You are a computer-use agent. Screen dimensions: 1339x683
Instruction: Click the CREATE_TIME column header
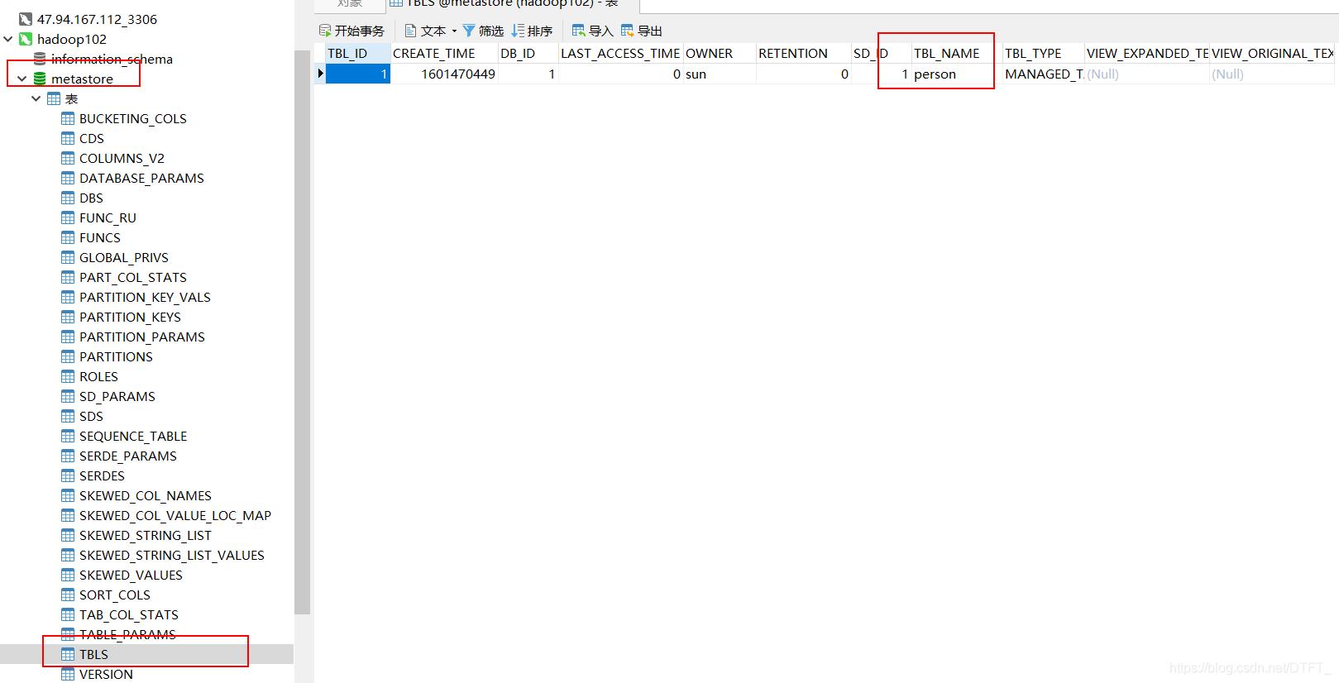pyautogui.click(x=434, y=53)
